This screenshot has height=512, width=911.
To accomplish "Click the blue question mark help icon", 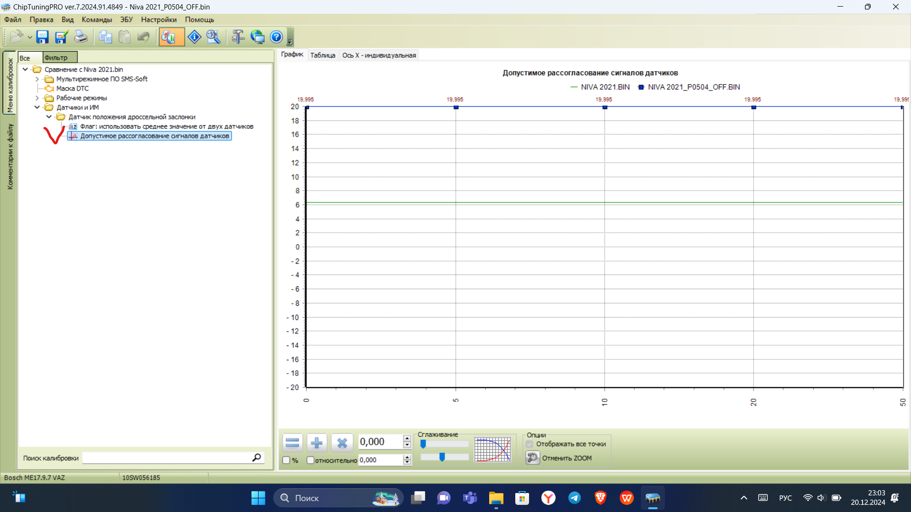I will (276, 37).
